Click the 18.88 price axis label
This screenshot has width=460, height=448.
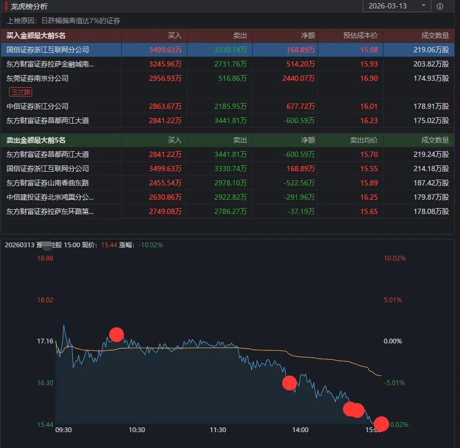point(45,258)
